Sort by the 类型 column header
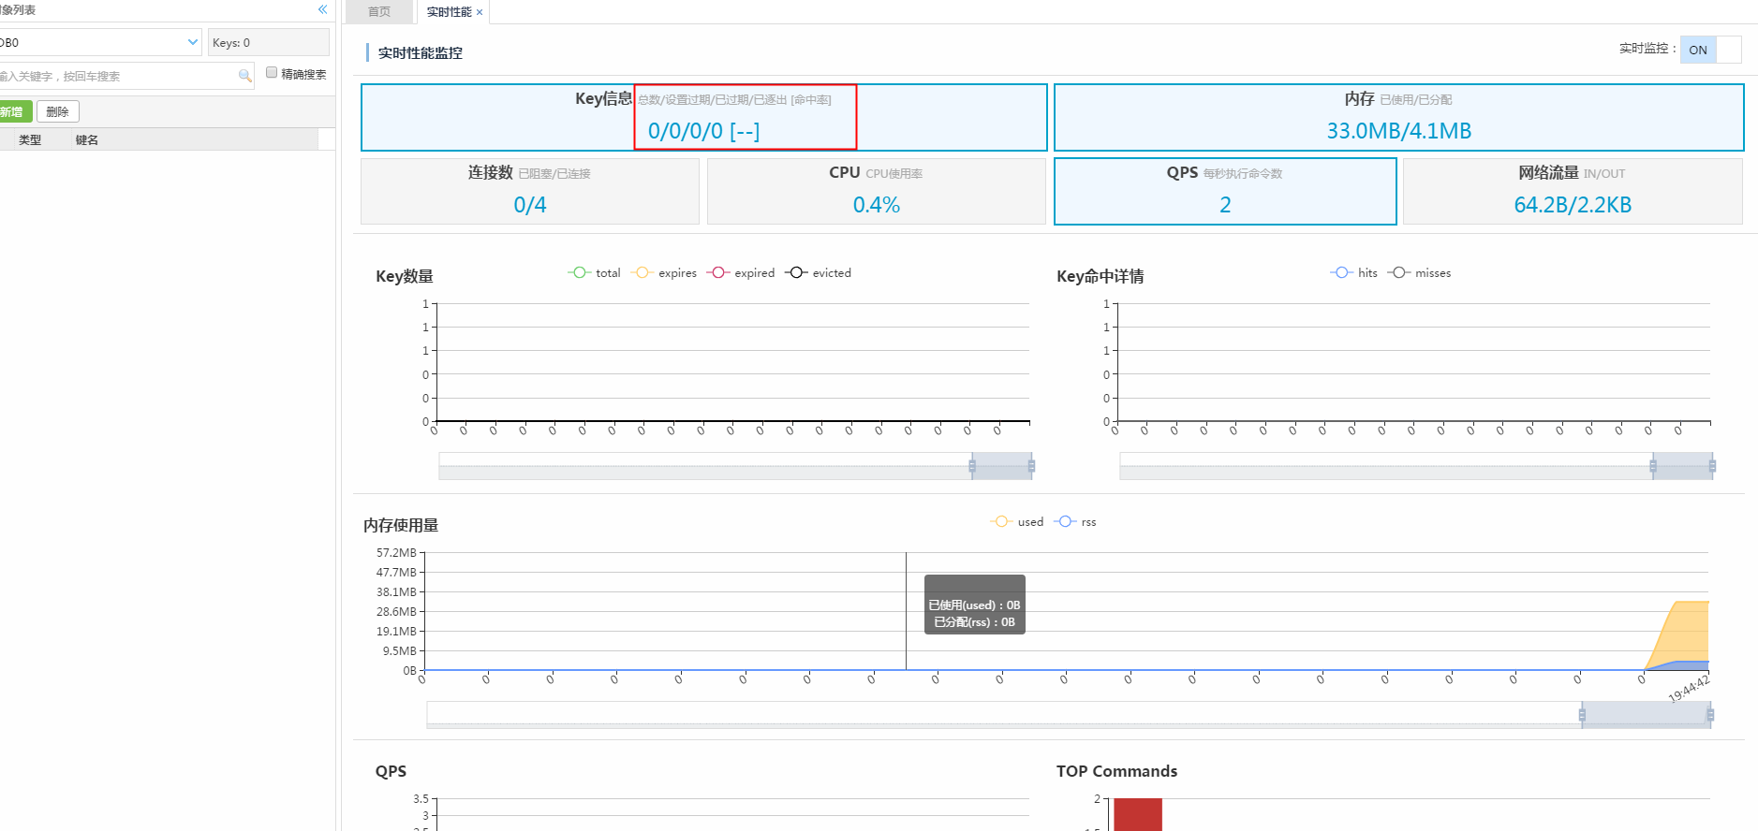This screenshot has width=1758, height=831. [x=30, y=139]
